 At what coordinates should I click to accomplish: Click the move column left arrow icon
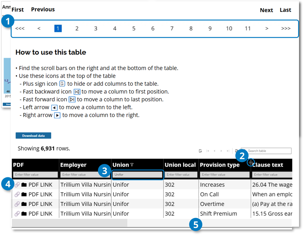[214, 151]
